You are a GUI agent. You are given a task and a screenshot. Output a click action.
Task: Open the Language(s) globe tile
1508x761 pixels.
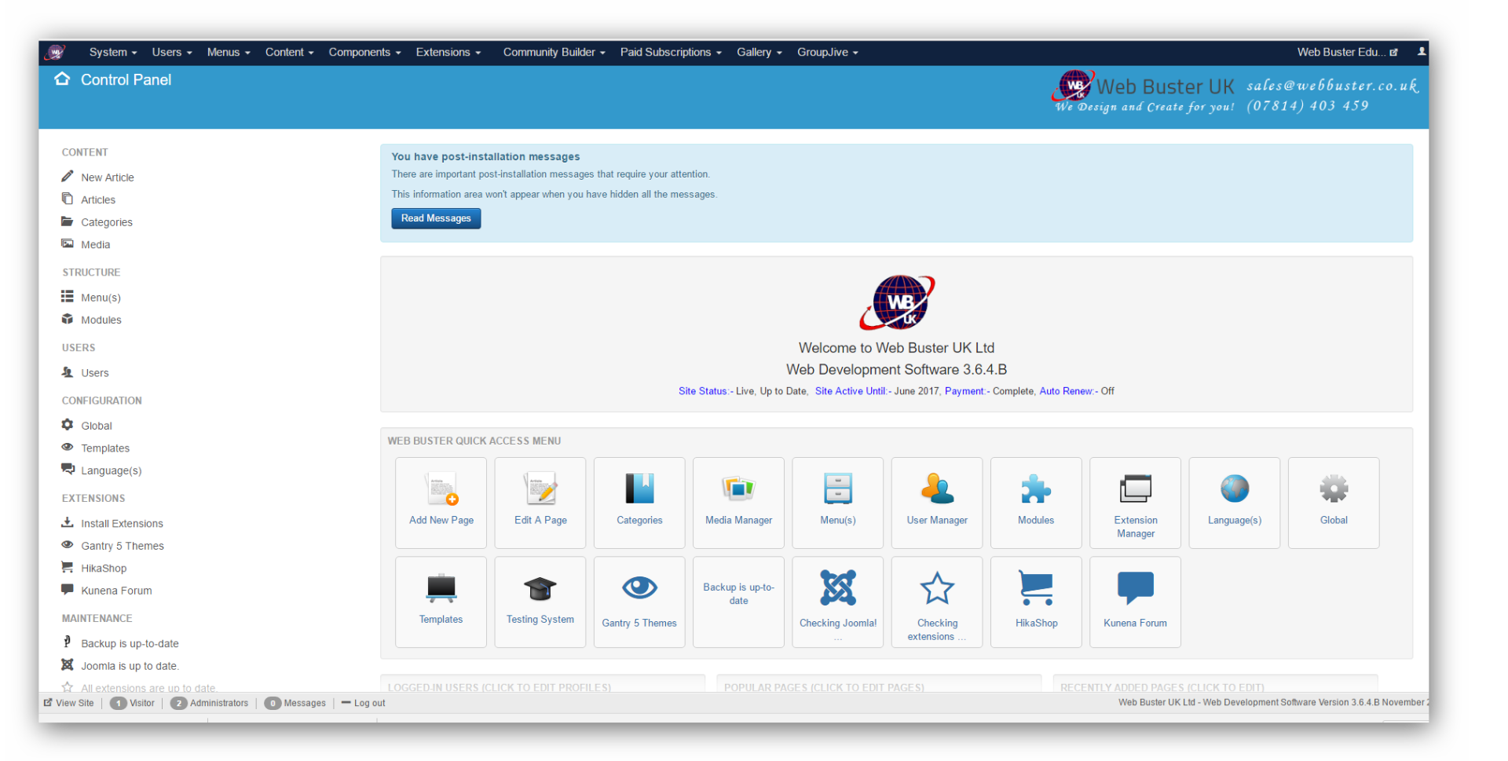(x=1235, y=503)
